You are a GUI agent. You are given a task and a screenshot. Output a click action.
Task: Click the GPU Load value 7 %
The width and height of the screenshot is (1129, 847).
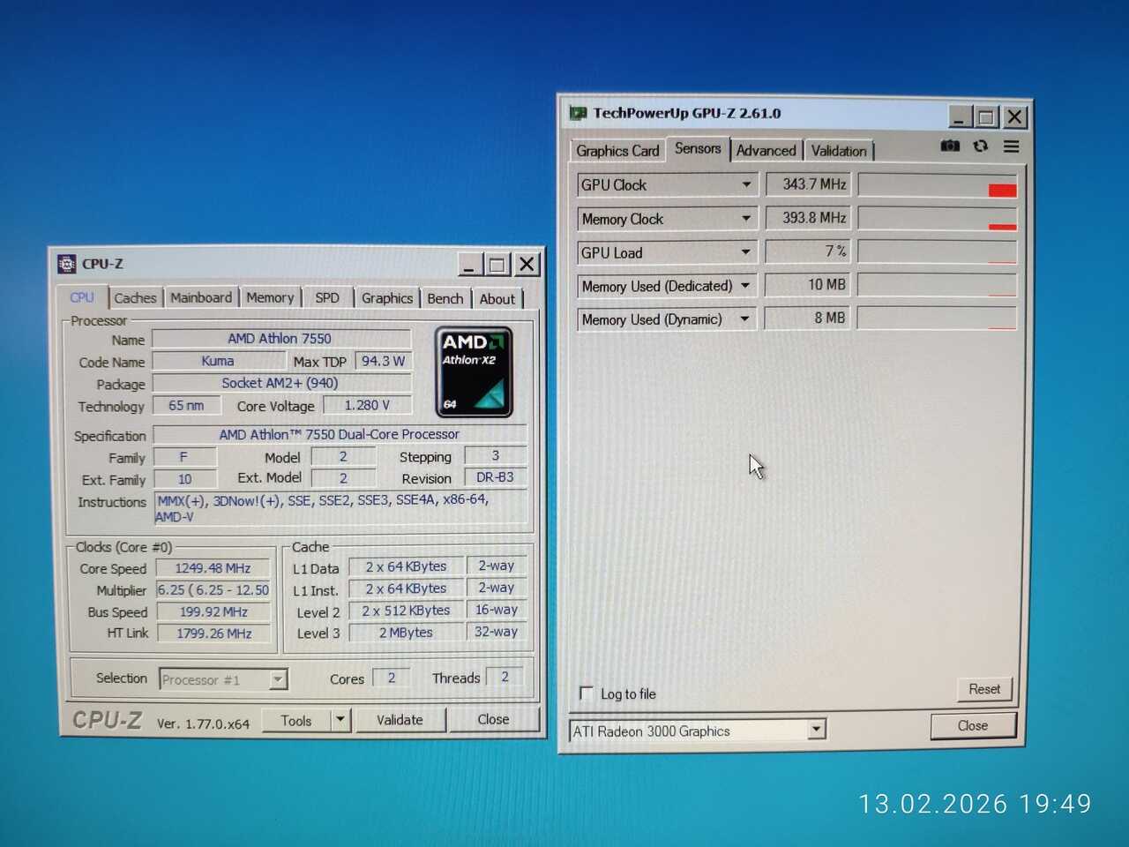(x=808, y=251)
